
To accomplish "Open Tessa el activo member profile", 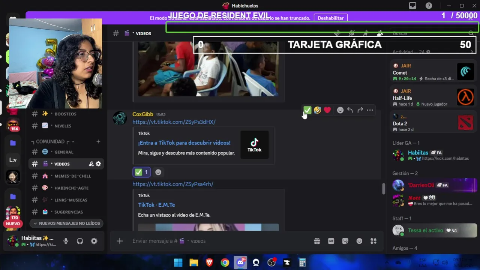I will (433, 230).
